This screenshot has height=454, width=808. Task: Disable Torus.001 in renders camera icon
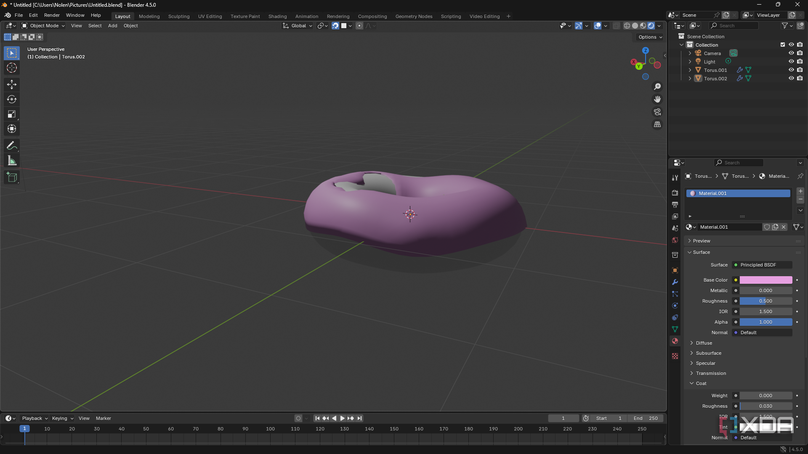(800, 70)
